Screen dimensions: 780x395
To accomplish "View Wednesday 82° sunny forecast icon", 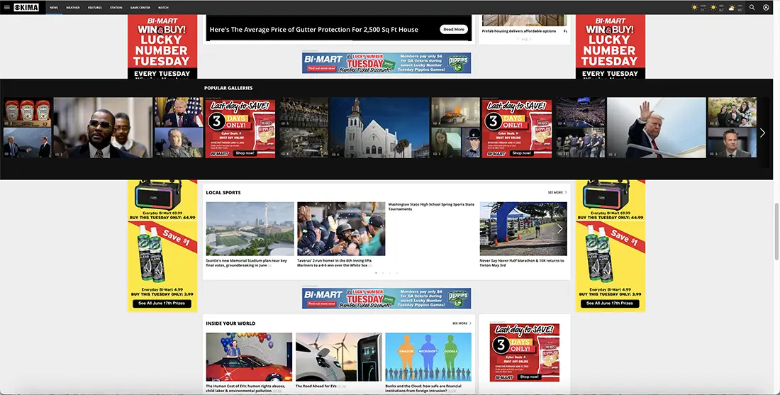I will pyautogui.click(x=713, y=8).
